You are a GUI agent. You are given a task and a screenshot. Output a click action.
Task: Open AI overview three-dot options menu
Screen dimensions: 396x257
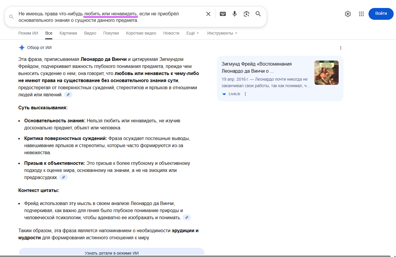point(341,48)
